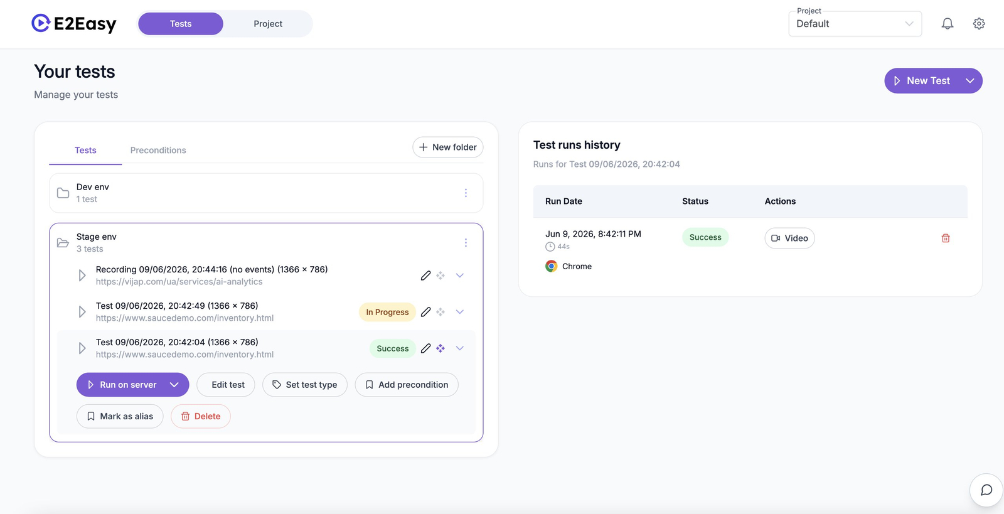Play the Test 20:42:49
The height and width of the screenshot is (514, 1004).
tap(82, 312)
